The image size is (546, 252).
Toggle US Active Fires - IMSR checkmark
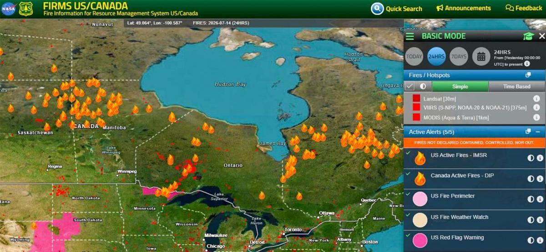(x=408, y=153)
